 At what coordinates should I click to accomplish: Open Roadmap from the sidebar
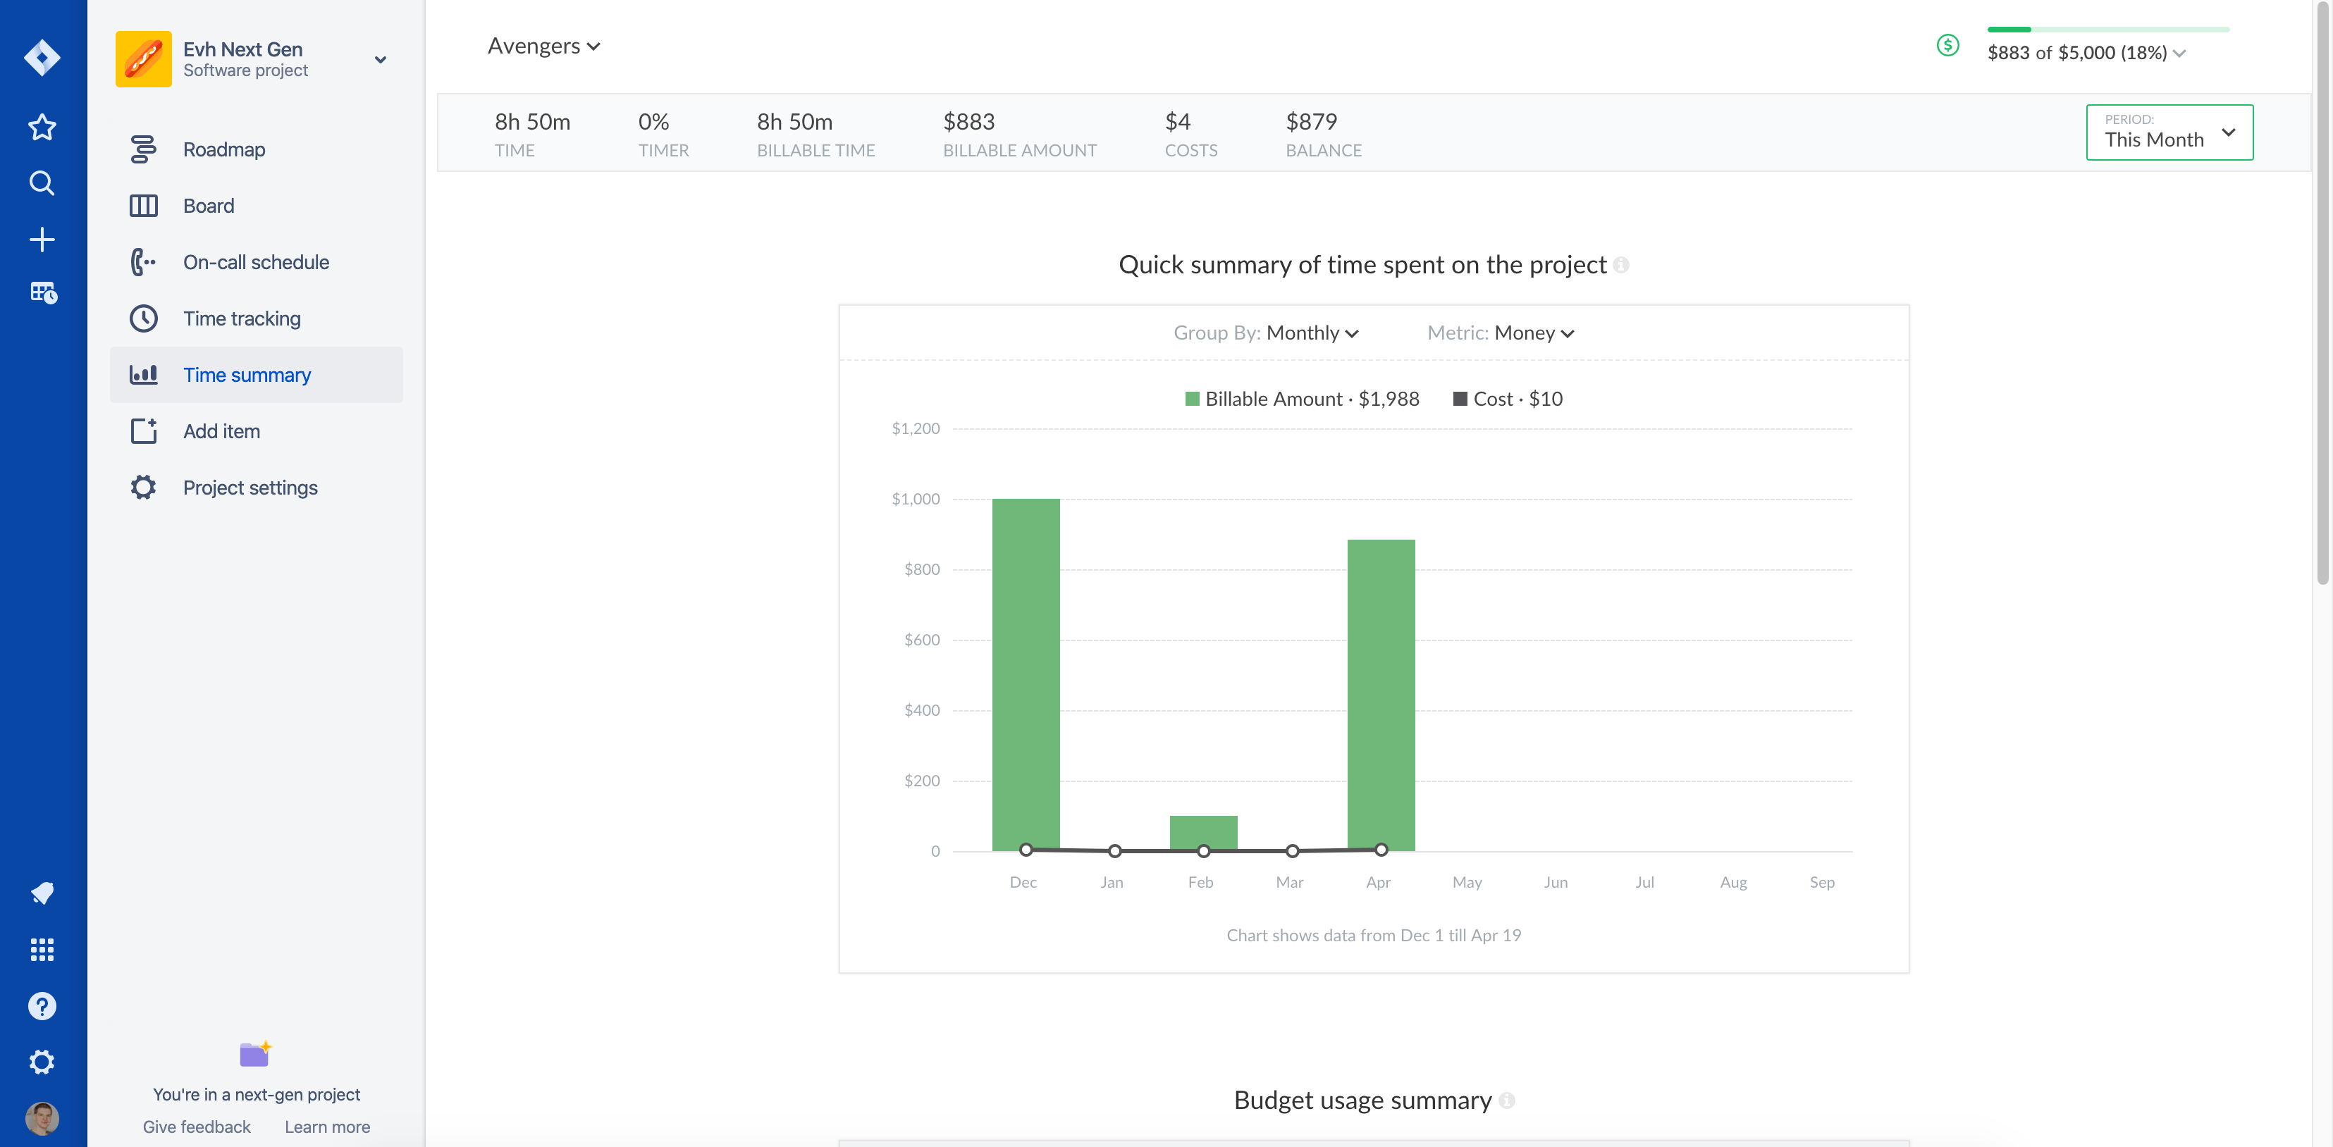pos(223,149)
